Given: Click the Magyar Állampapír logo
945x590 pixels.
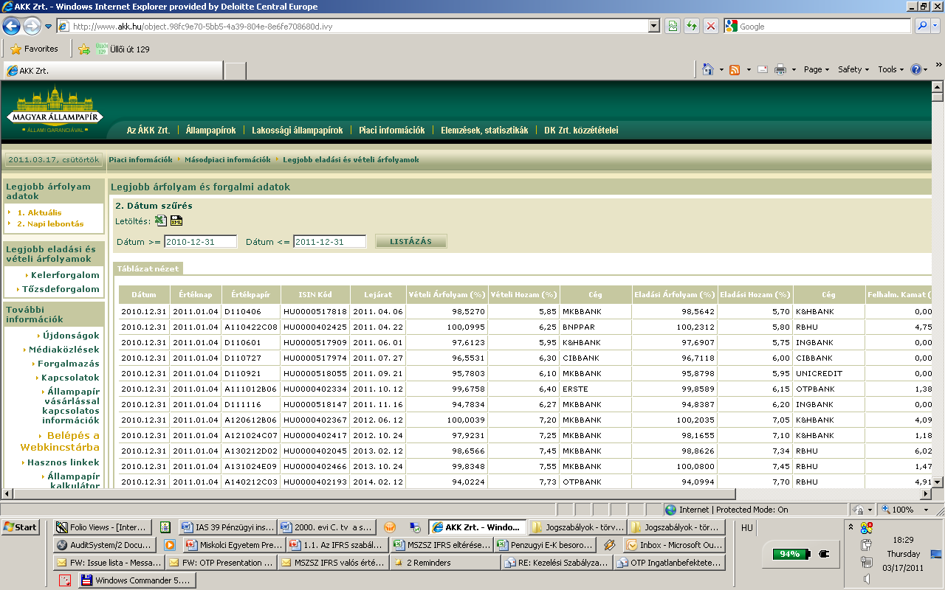Looking at the screenshot, I should 55,111.
